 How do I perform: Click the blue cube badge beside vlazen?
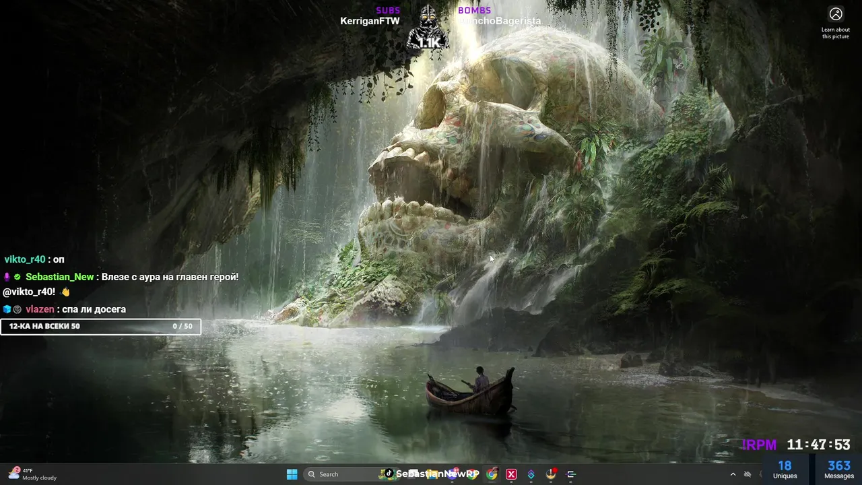[x=7, y=309]
